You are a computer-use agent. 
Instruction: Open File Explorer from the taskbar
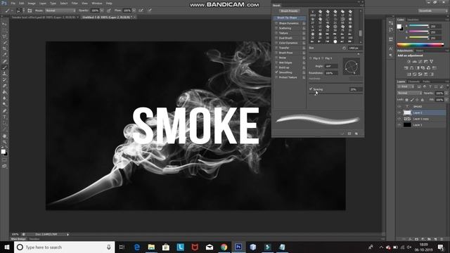coord(151,247)
